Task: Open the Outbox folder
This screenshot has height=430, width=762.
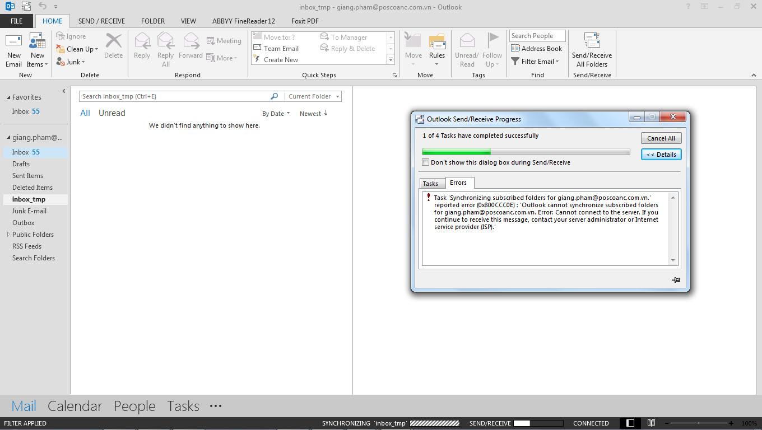Action: click(x=24, y=223)
